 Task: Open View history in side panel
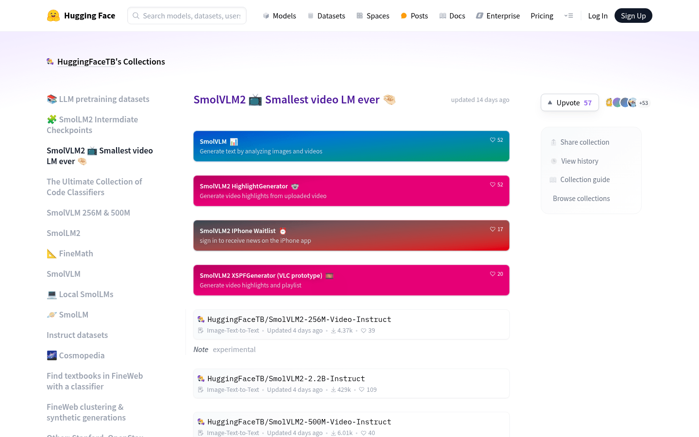tap(580, 161)
